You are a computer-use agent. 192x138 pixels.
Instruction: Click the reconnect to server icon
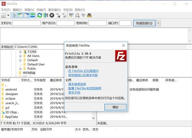(x=64, y=15)
